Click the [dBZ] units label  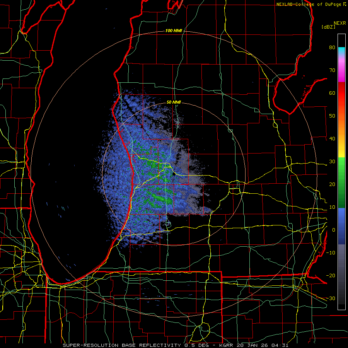[328, 27]
